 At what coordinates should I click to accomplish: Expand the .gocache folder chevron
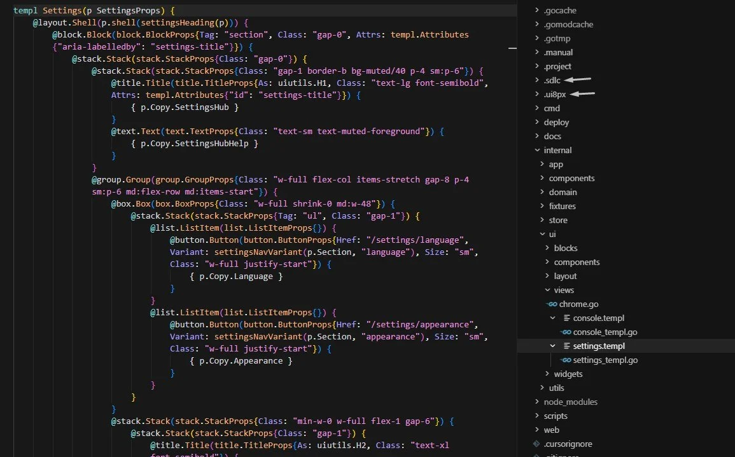point(537,10)
